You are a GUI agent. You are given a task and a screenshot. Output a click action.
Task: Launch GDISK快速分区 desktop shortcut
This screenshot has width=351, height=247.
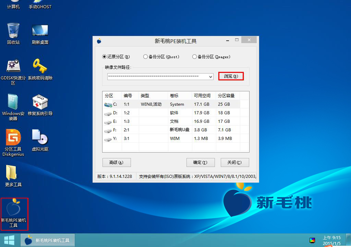pos(13,72)
